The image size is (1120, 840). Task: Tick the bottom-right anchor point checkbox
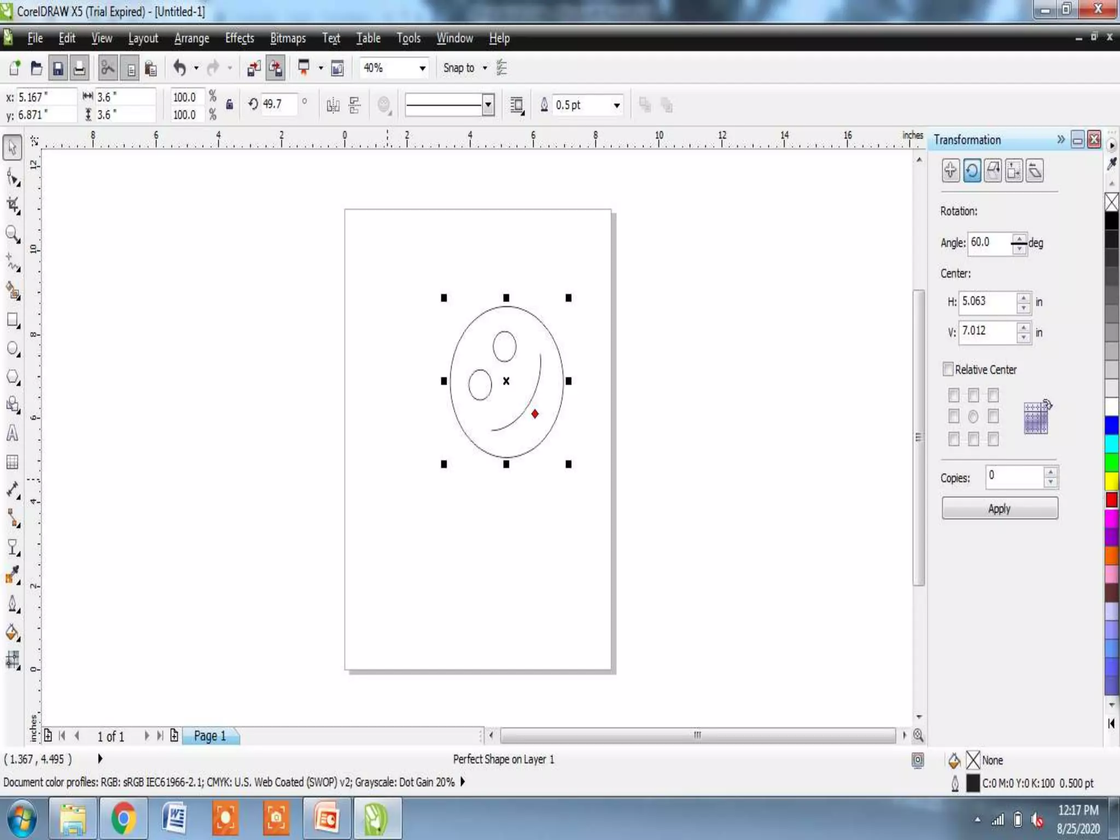993,439
